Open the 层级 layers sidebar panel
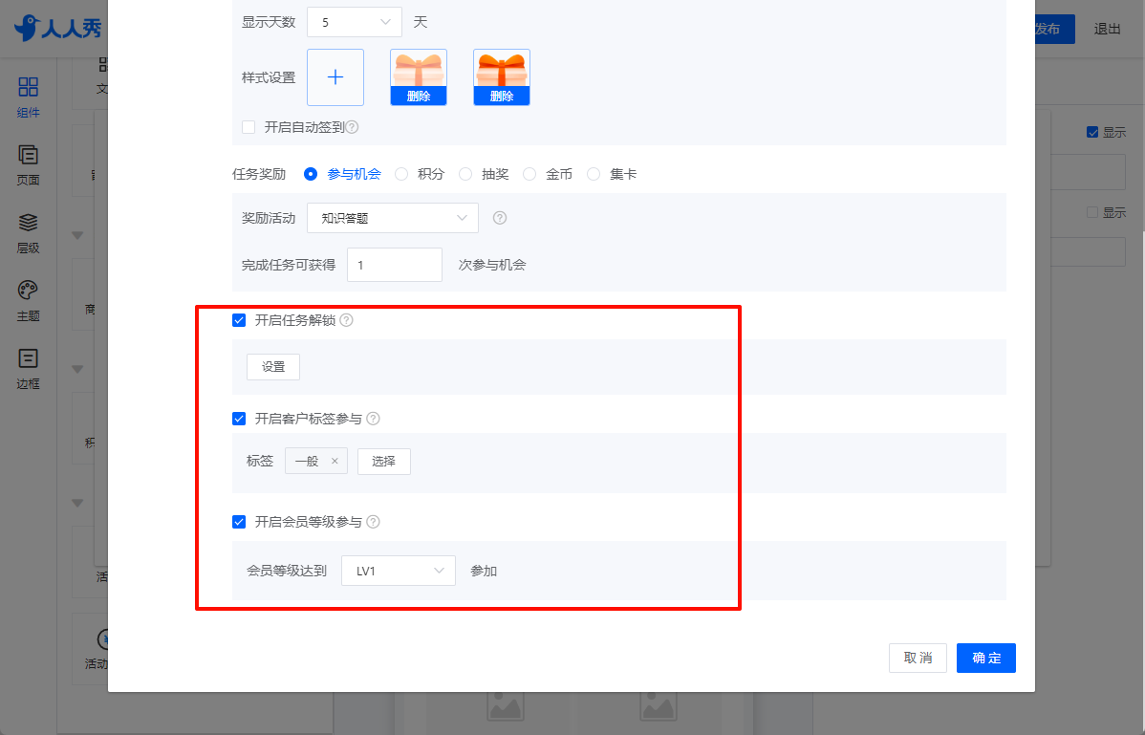The height and width of the screenshot is (735, 1145). pos(28,233)
